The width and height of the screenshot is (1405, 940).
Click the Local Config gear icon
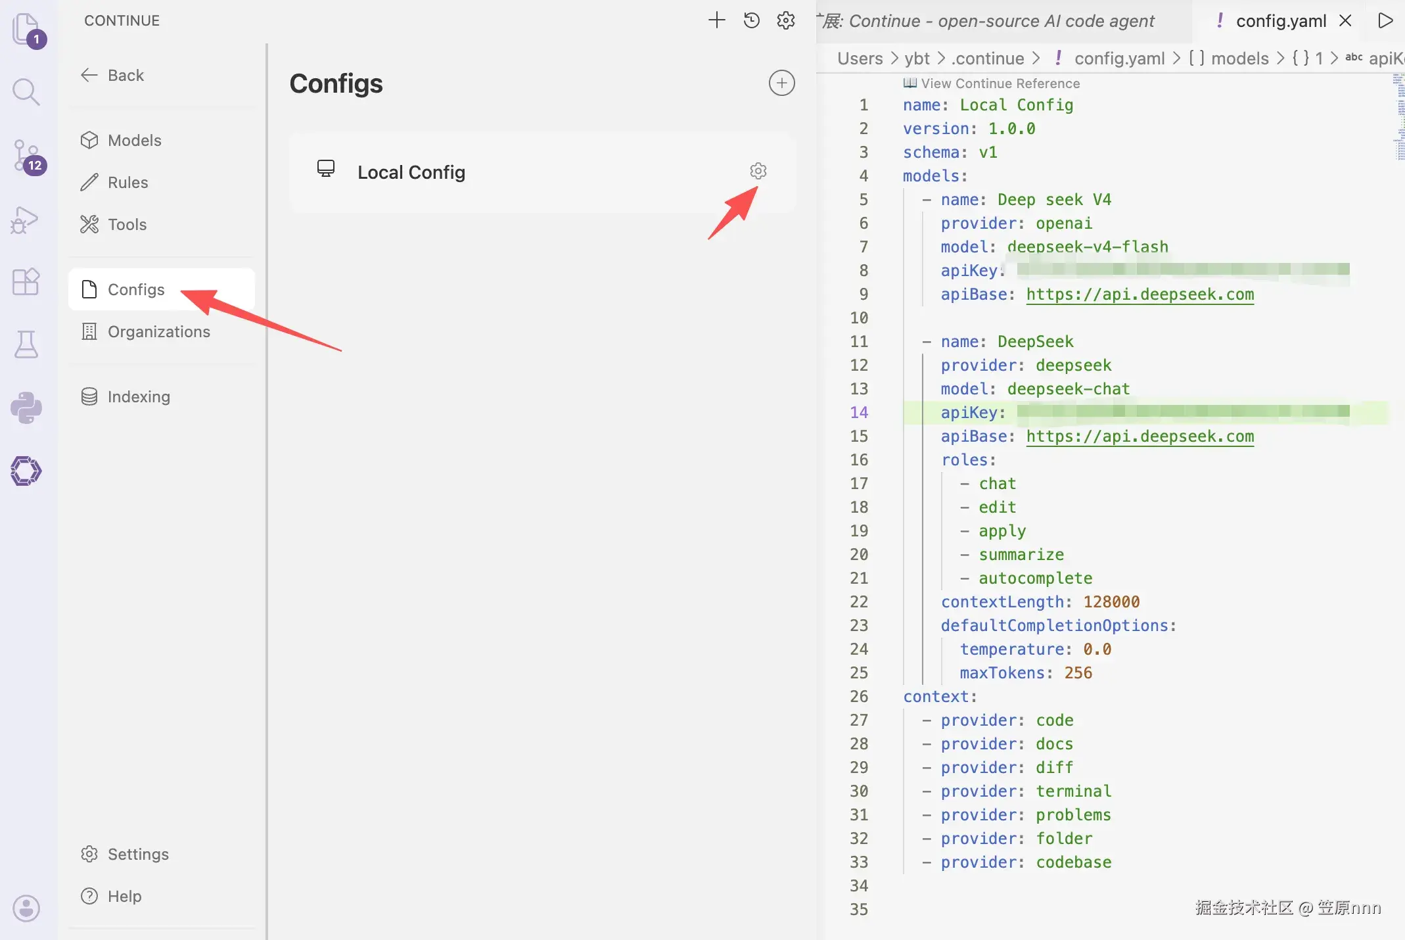758,171
